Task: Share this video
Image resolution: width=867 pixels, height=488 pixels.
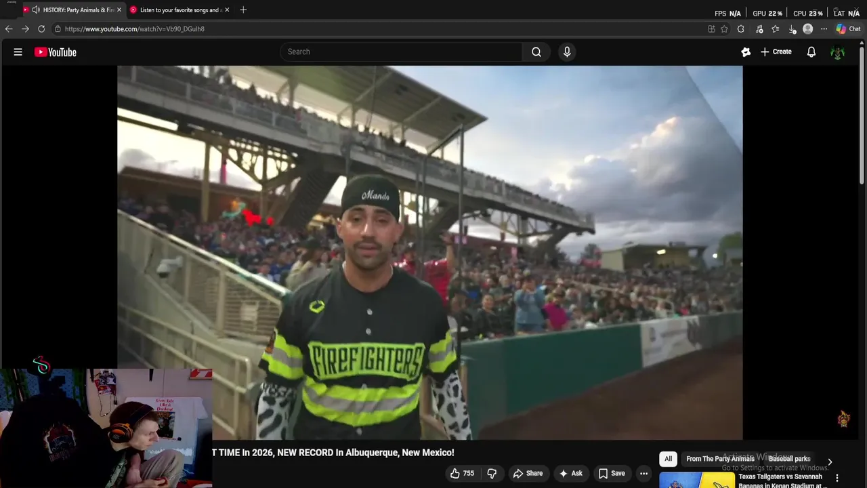Action: coord(528,473)
